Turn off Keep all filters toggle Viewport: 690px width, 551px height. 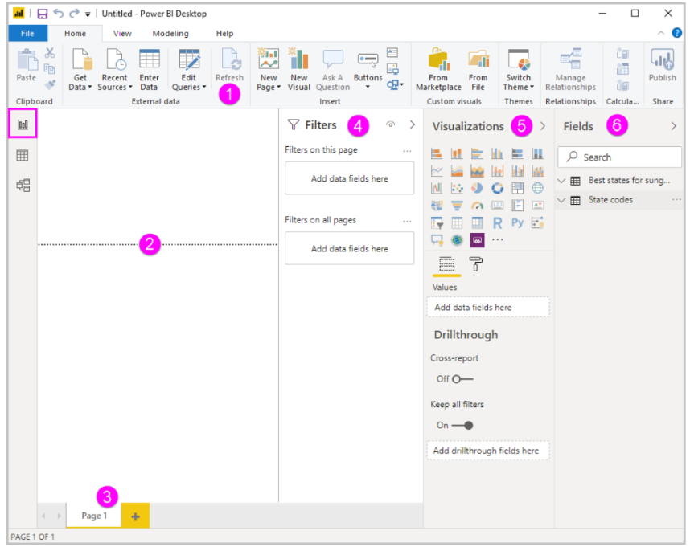pyautogui.click(x=462, y=426)
